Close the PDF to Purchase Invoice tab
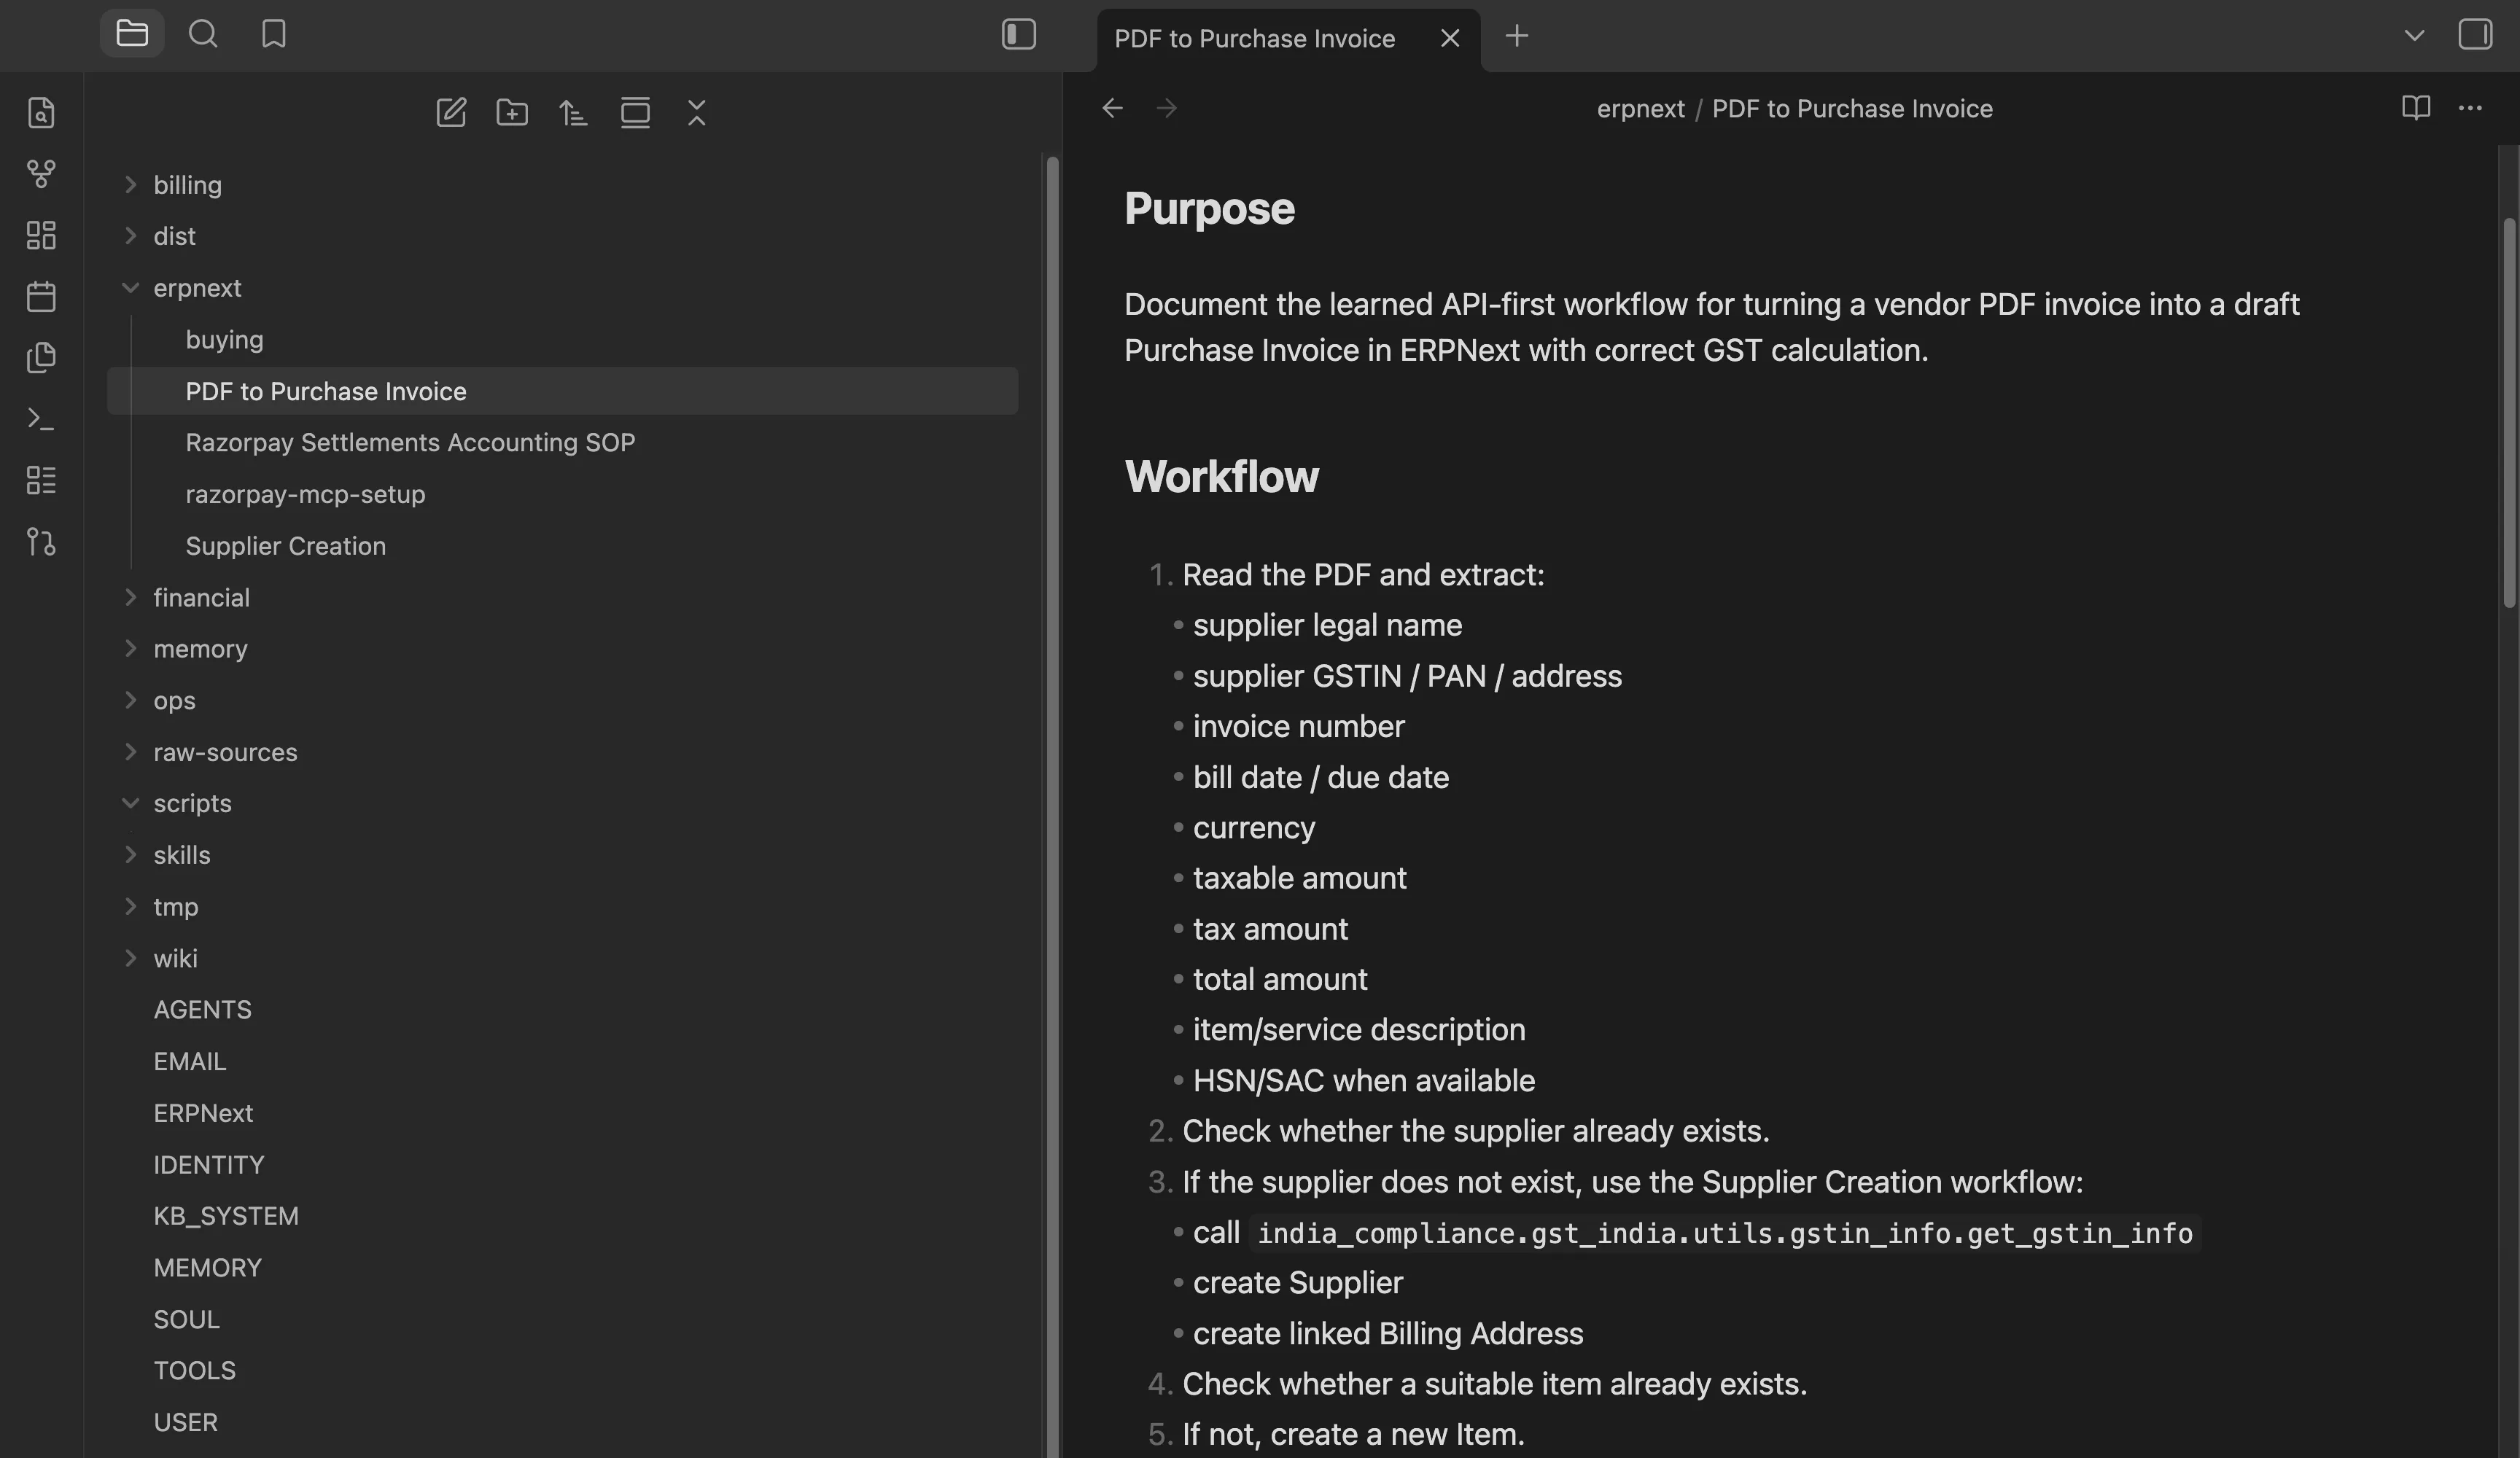Viewport: 2520px width, 1458px height. click(1450, 38)
